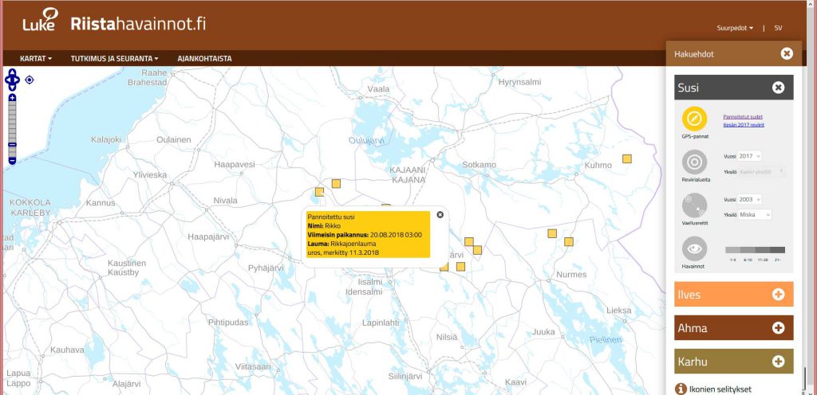The height and width of the screenshot is (395, 817).
Task: Open the Yksilö dropdown showing Miska
Action: tap(755, 214)
